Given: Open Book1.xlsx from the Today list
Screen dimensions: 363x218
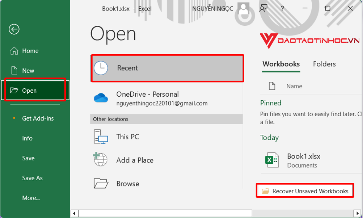Looking at the screenshot, I should coord(311,160).
